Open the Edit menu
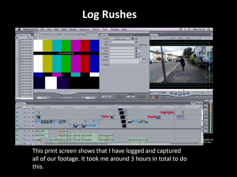This screenshot has height=177, width=237. [x=49, y=29]
